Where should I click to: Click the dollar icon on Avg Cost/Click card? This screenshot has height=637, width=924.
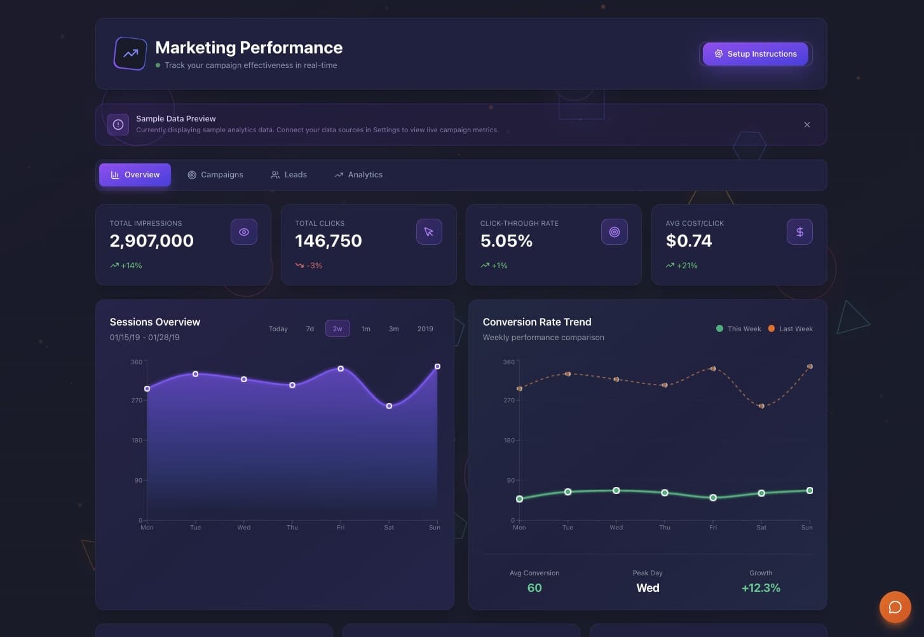[x=799, y=232]
